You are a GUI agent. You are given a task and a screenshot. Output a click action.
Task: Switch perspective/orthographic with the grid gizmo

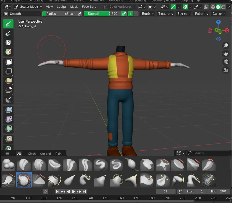coord(226,70)
